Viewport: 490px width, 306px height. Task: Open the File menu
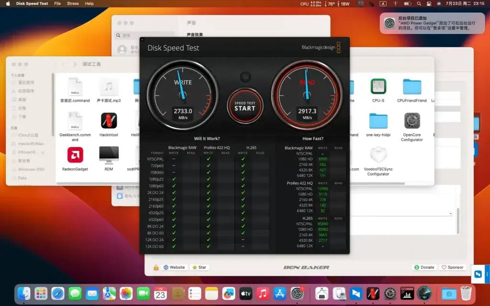(x=57, y=3)
